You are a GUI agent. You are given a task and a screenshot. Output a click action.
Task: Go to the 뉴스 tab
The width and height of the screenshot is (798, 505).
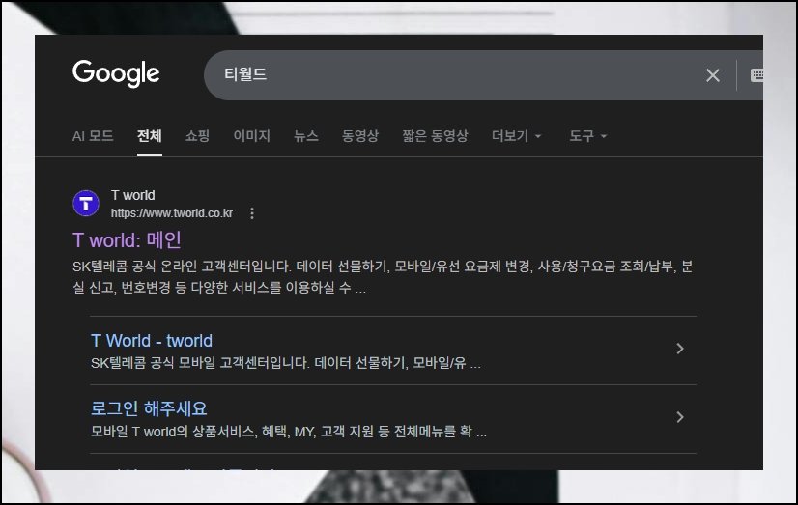306,136
